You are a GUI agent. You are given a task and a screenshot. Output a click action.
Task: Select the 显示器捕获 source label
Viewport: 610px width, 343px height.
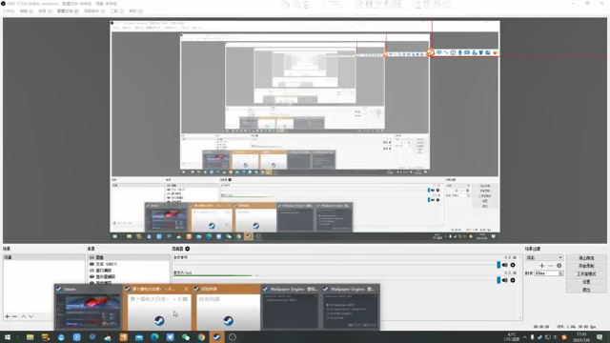coord(106,276)
